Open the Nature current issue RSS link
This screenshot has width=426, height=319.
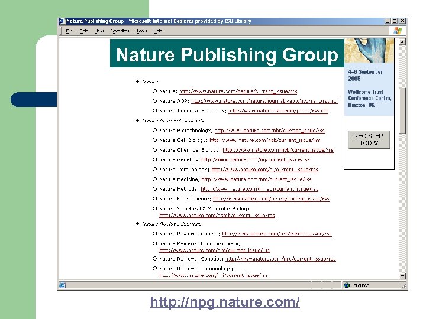pos(238,92)
